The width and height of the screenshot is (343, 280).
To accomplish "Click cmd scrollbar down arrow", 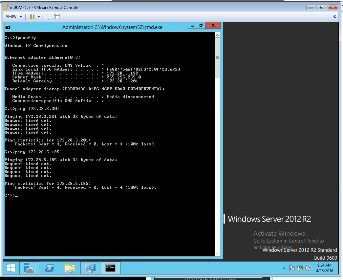I will pos(217,253).
